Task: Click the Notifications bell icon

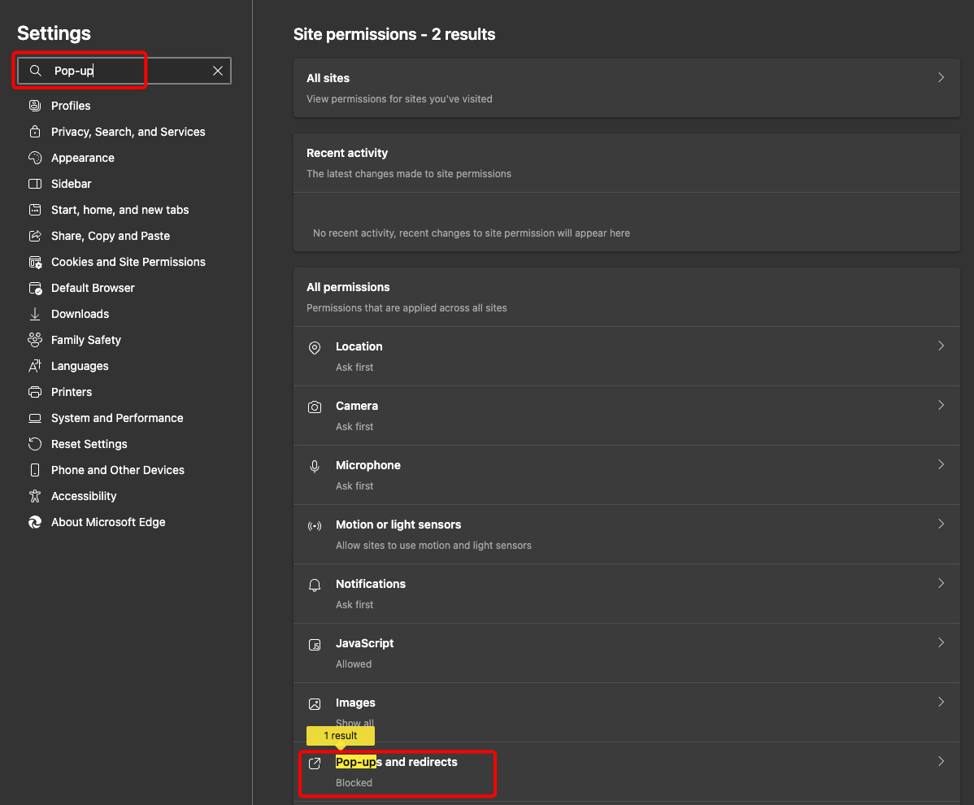Action: click(315, 585)
